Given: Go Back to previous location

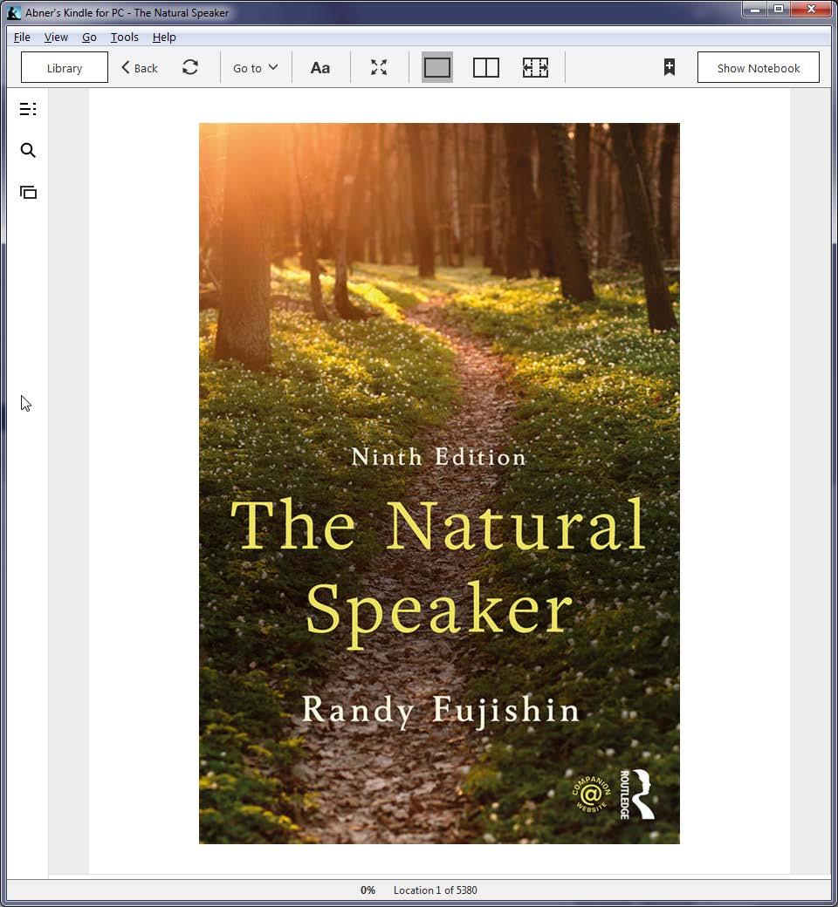Looking at the screenshot, I should click(x=140, y=68).
